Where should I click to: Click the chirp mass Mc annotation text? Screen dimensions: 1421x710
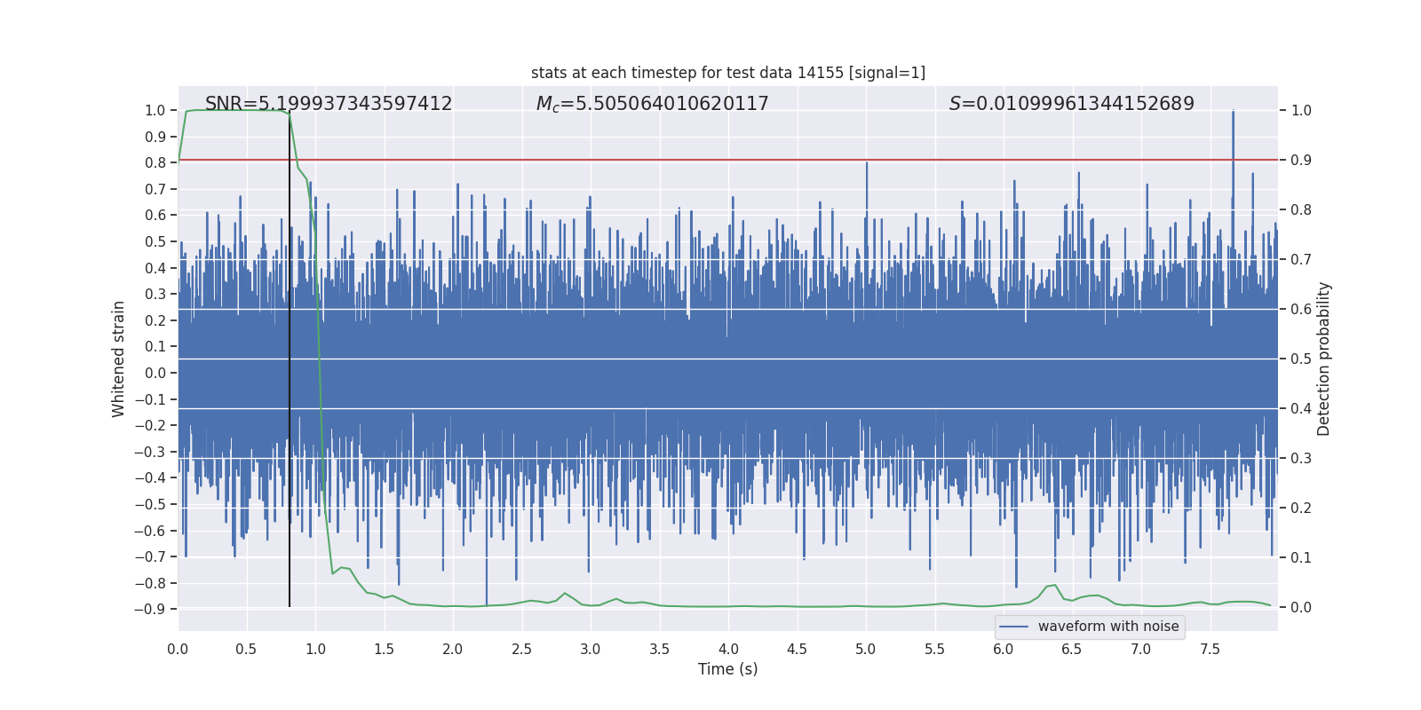click(652, 104)
